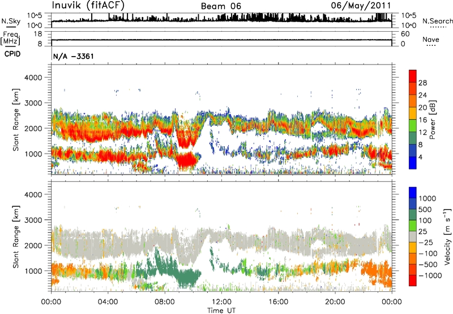Click the 'Time UT' axis label
The height and width of the screenshot is (314, 453).
[x=221, y=311]
